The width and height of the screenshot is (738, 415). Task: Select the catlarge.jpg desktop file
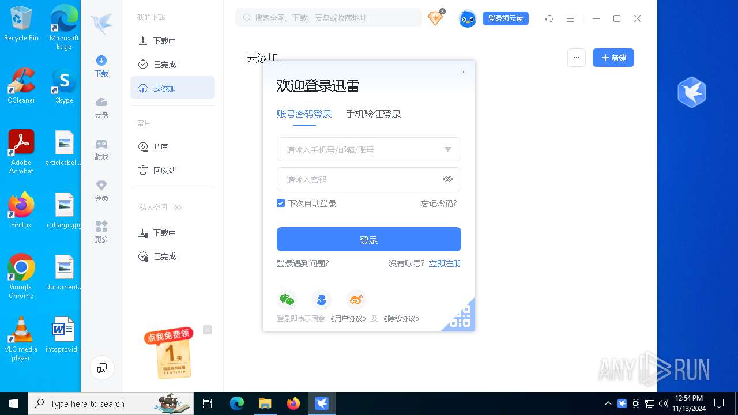[x=64, y=211]
